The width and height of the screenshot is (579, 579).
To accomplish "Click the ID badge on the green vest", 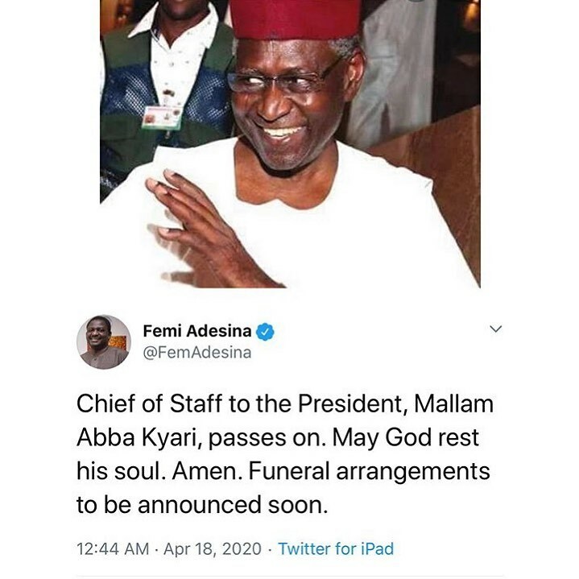I will (162, 117).
